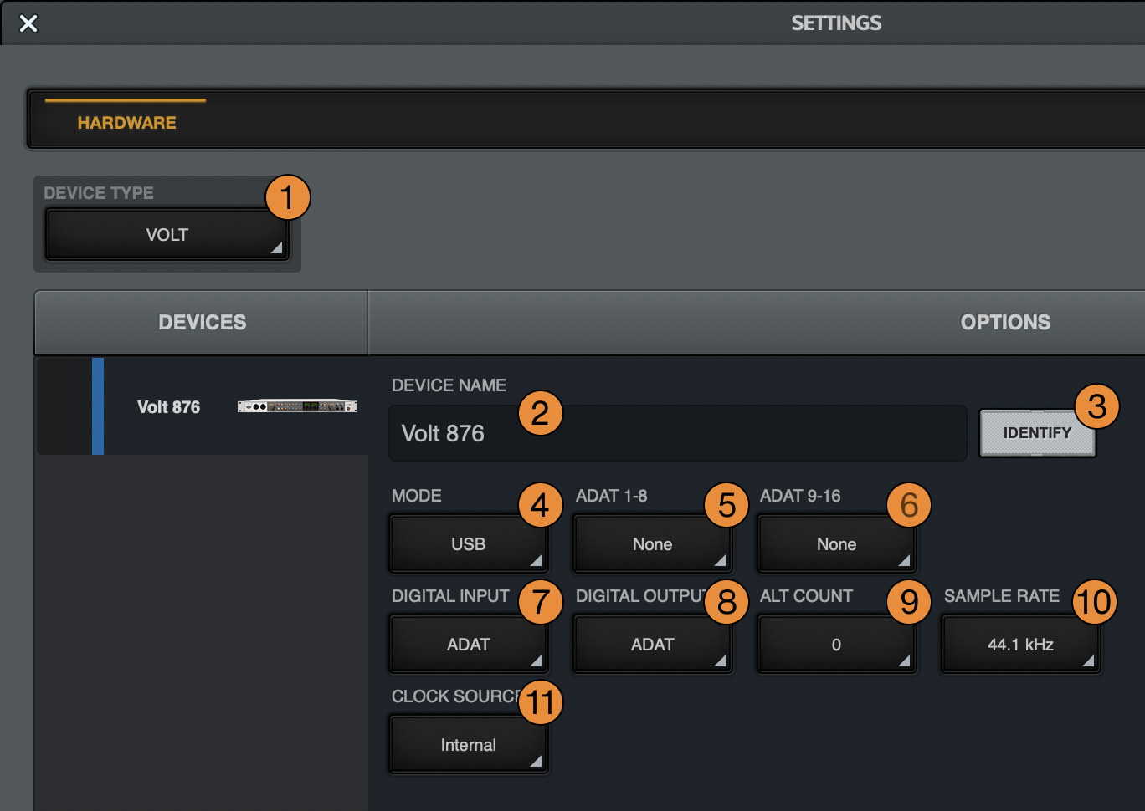The width and height of the screenshot is (1145, 811).
Task: Open the Digital Output ADAT menu
Action: point(651,645)
